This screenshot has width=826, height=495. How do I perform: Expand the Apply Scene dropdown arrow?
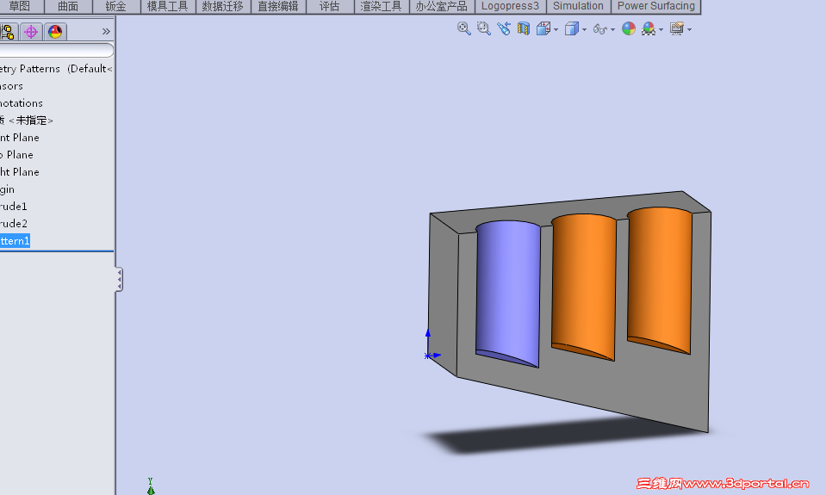pos(661,30)
